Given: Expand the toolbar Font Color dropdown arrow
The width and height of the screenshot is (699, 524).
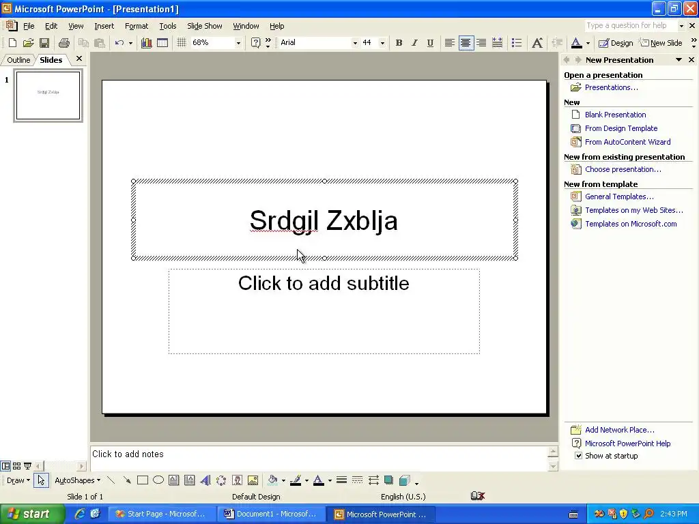Looking at the screenshot, I should pyautogui.click(x=588, y=43).
